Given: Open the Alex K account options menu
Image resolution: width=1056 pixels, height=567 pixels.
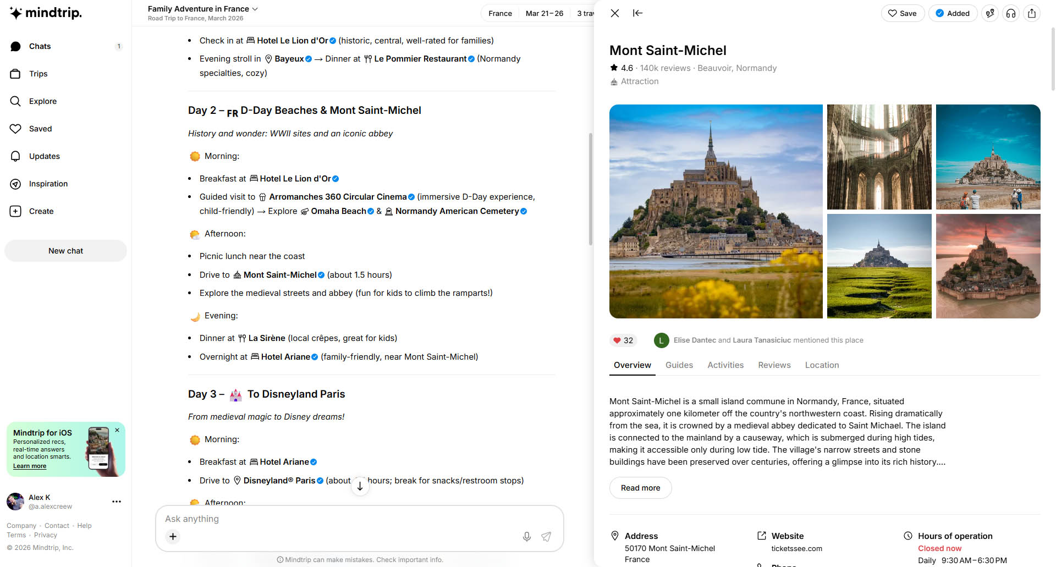Looking at the screenshot, I should tap(117, 502).
